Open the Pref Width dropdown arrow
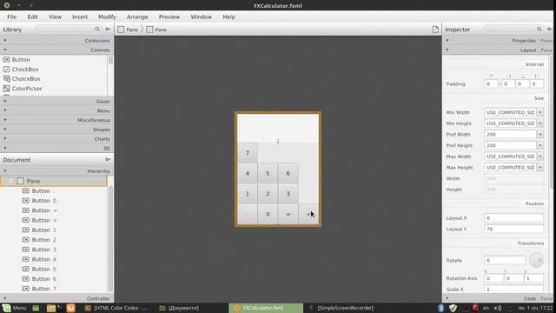556x313 pixels. tap(540, 134)
